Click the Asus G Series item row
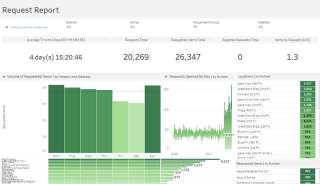Screen dimensions: 320x184 click(276, 177)
